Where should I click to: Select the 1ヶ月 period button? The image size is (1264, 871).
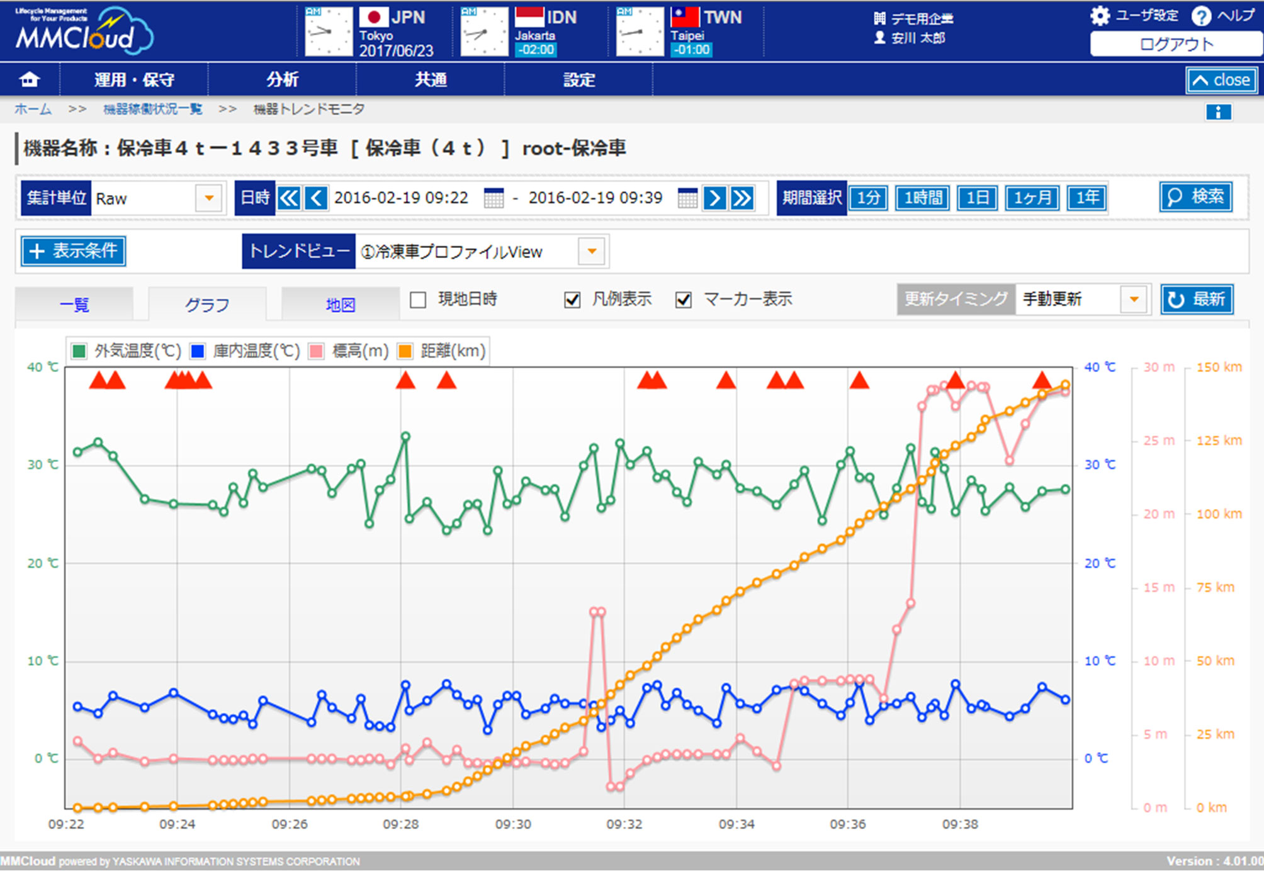coord(1032,198)
